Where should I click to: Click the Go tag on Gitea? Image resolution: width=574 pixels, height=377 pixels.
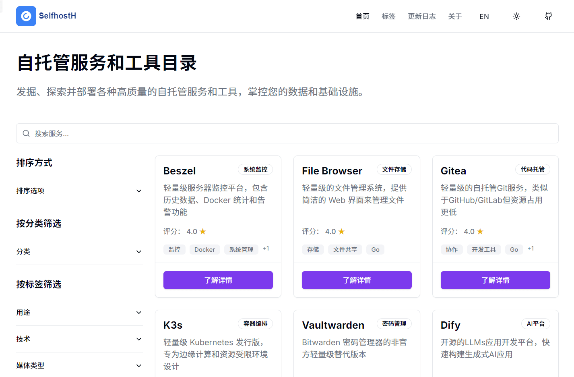pyautogui.click(x=514, y=250)
